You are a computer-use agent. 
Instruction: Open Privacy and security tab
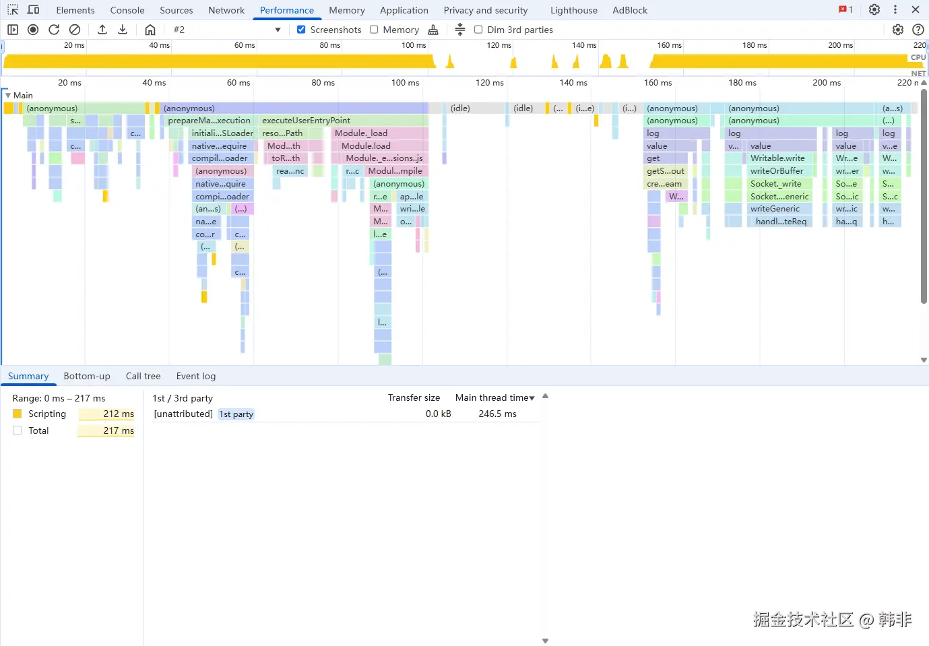pos(486,10)
